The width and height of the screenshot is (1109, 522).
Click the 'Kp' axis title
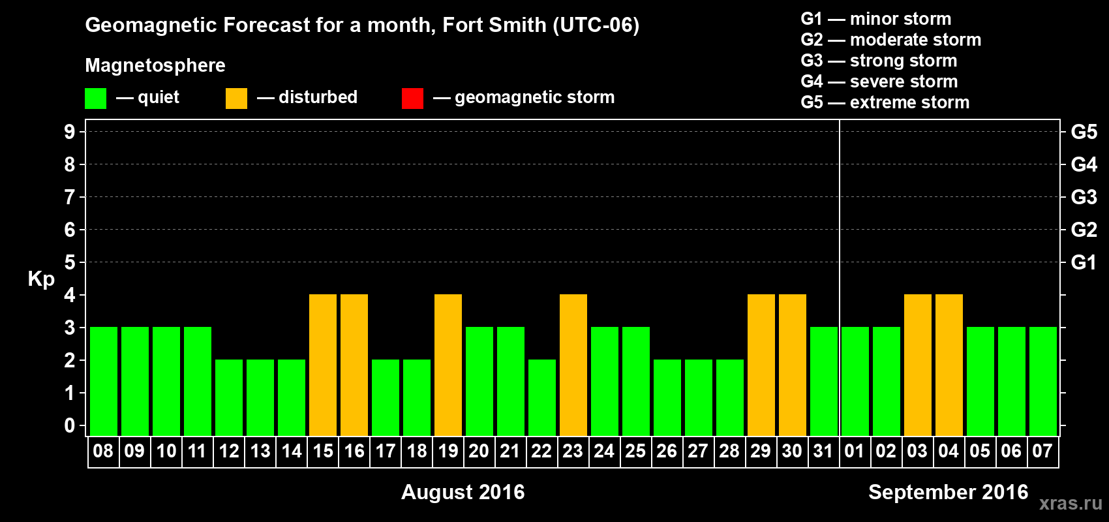click(41, 279)
